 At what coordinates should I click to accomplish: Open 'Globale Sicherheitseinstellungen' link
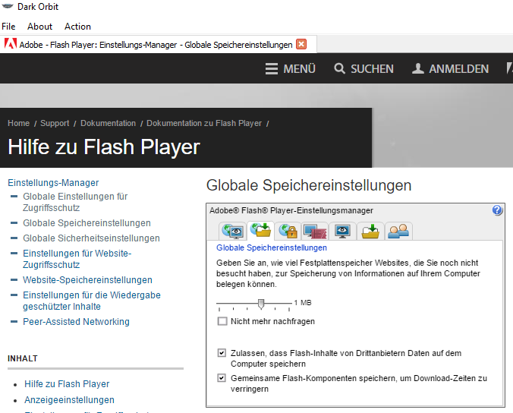(x=91, y=238)
